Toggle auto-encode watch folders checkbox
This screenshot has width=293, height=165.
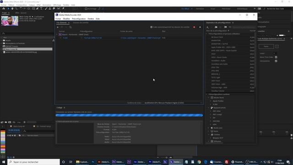pyautogui.click(x=152, y=27)
